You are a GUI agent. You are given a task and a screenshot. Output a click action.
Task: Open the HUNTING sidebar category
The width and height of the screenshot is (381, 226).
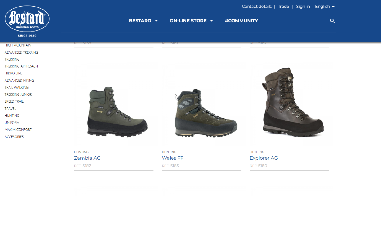12,115
